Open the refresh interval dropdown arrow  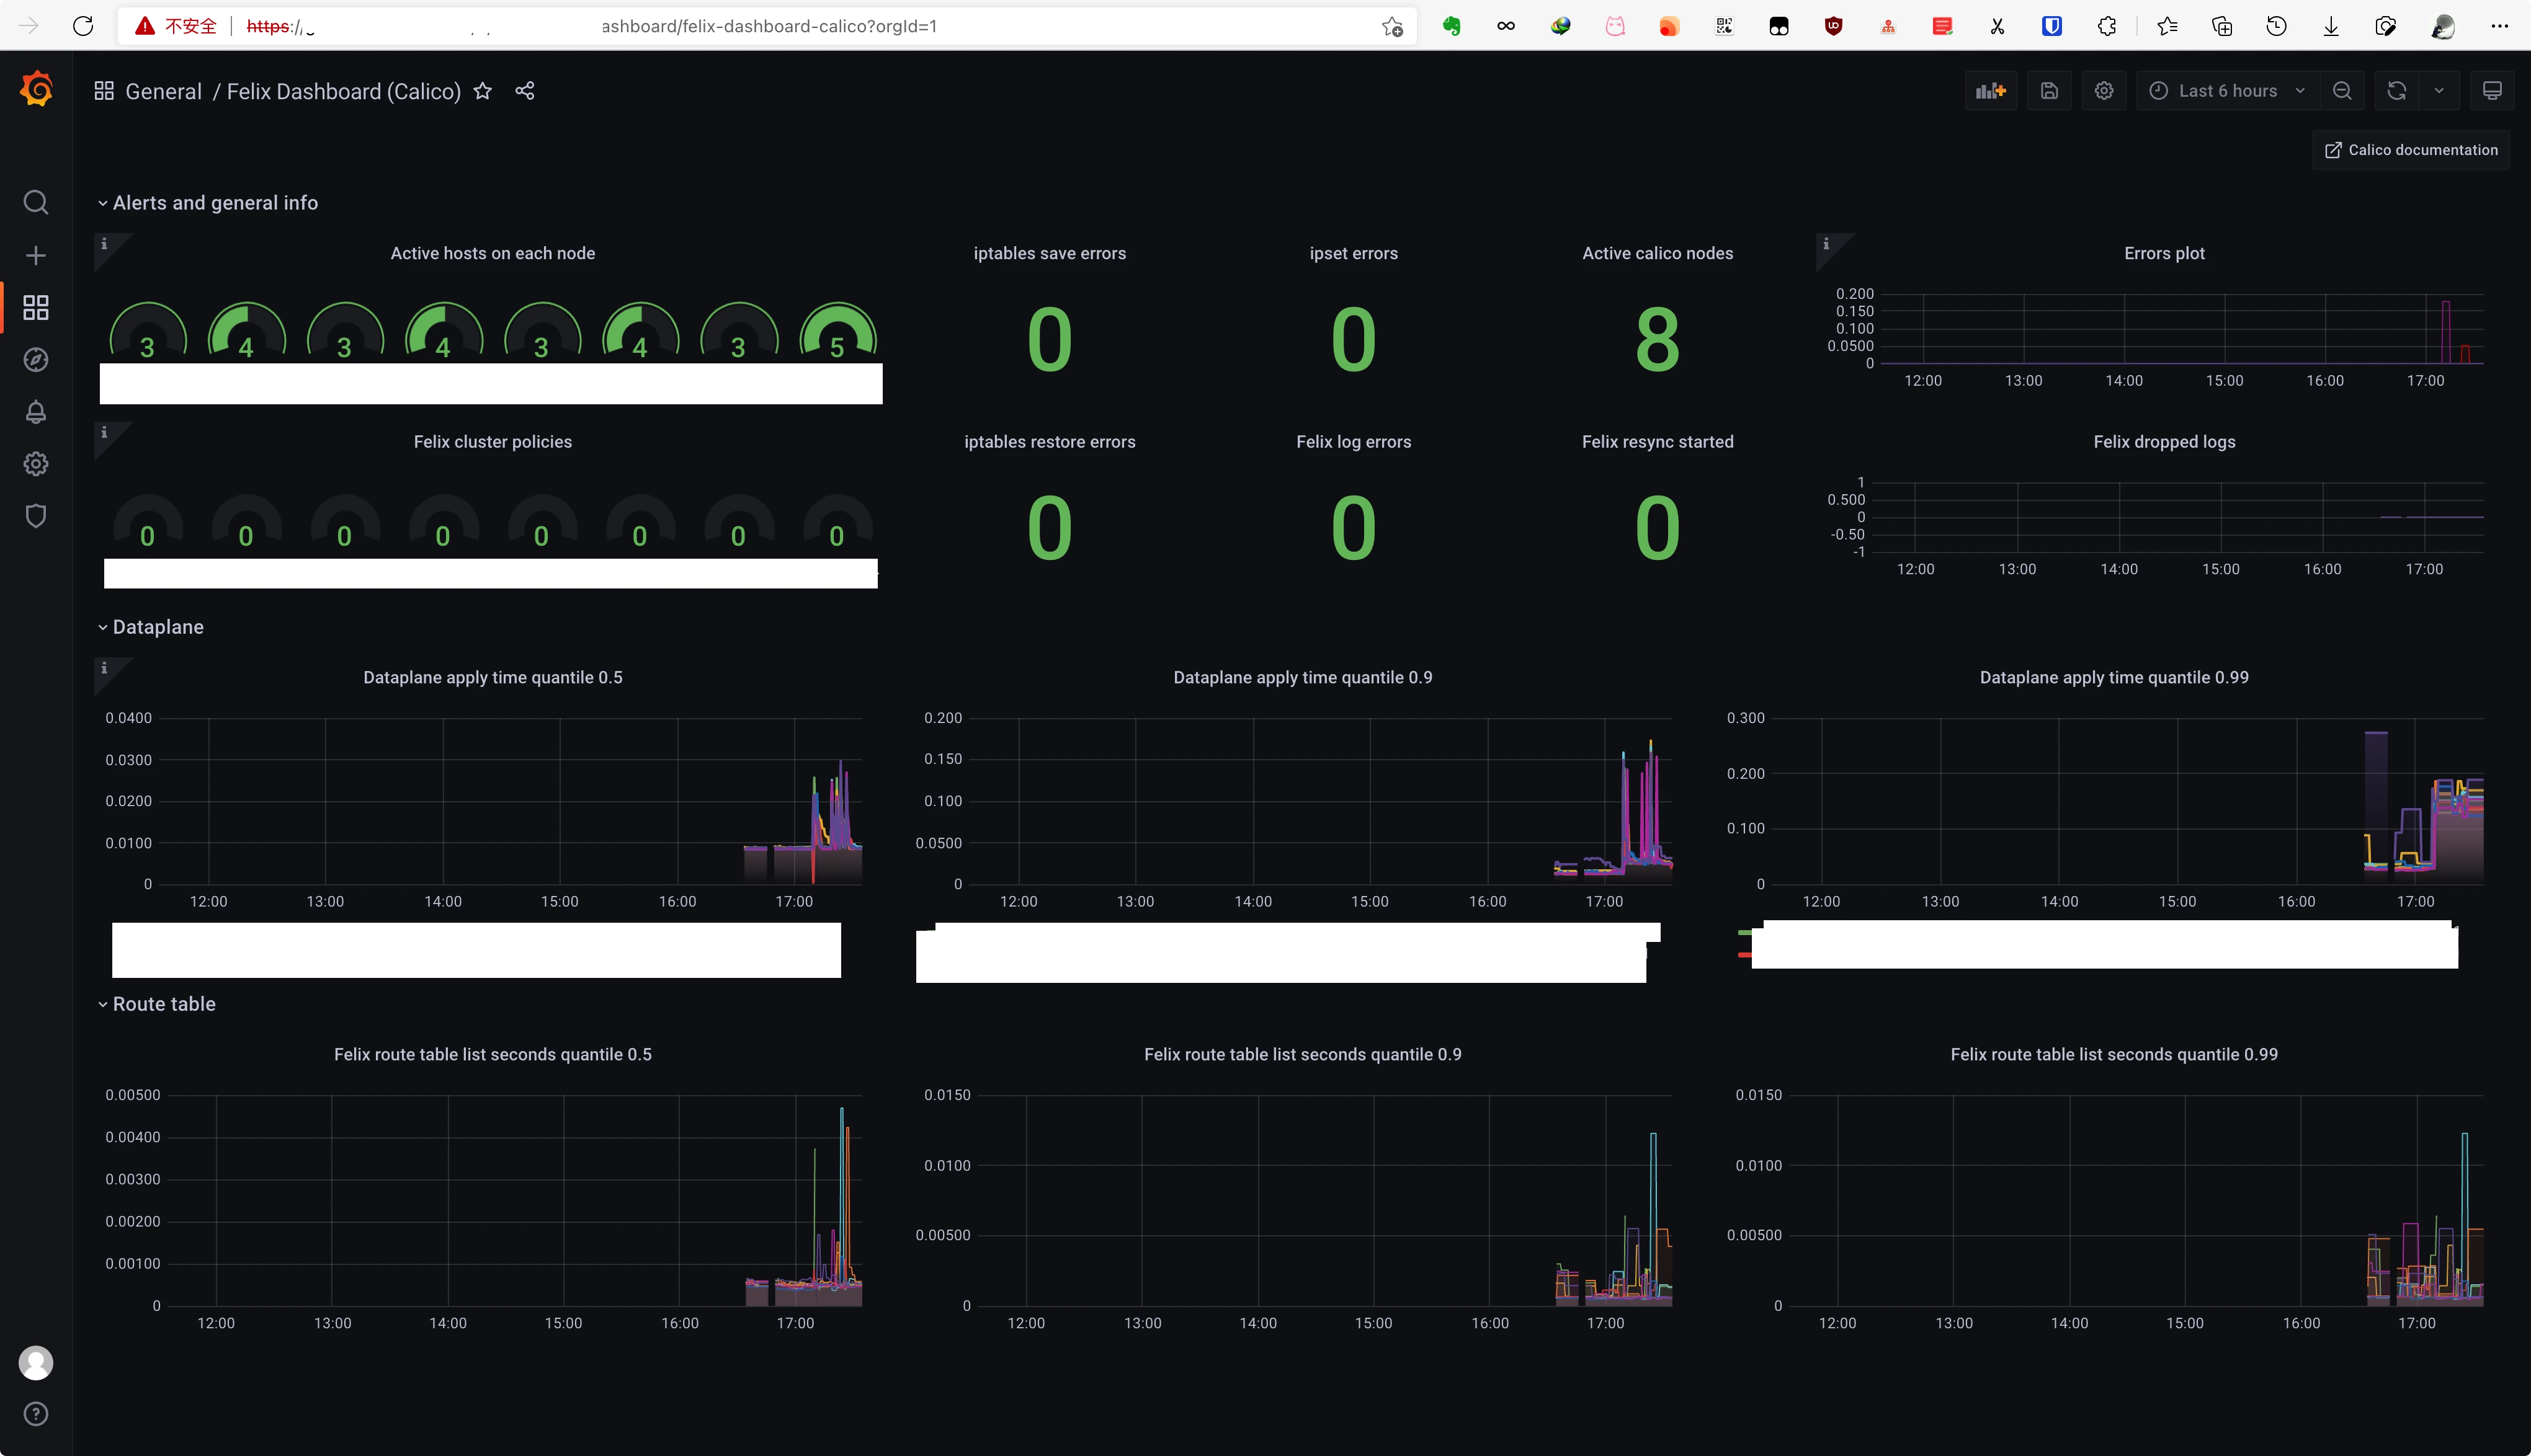[2439, 91]
